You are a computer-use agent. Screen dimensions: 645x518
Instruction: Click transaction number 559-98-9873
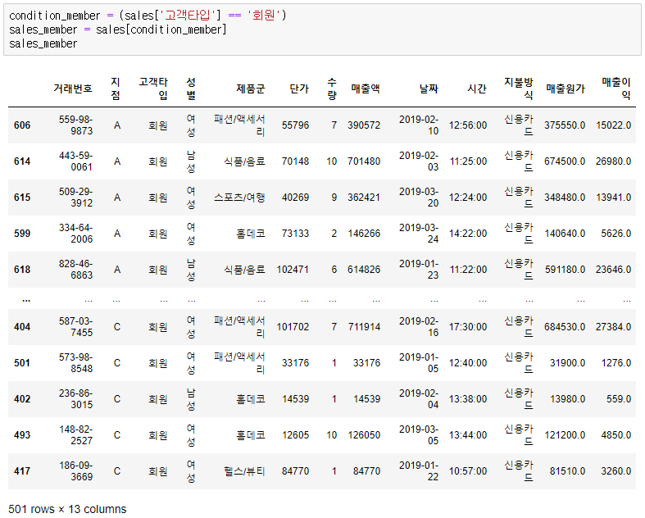(x=75, y=125)
